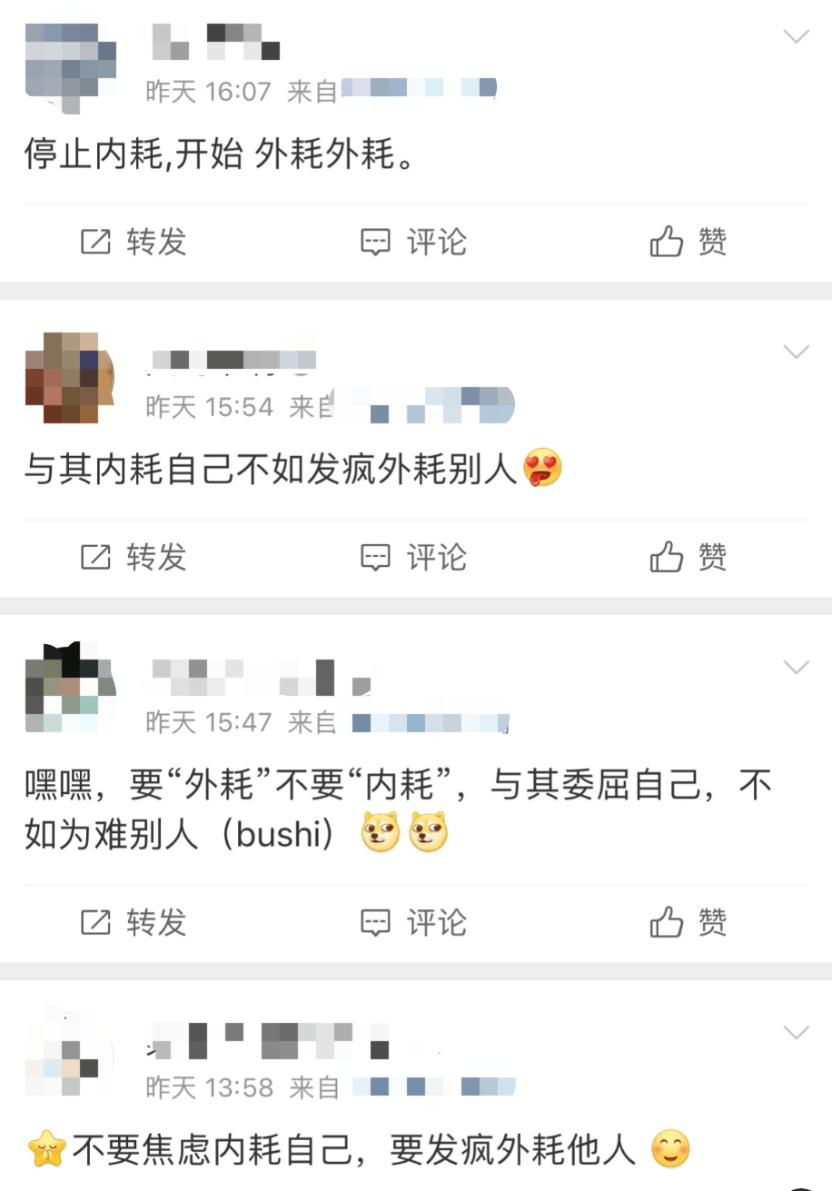Comment on the 15:54 post
Viewport: 832px width, 1191px height.
pos(413,557)
